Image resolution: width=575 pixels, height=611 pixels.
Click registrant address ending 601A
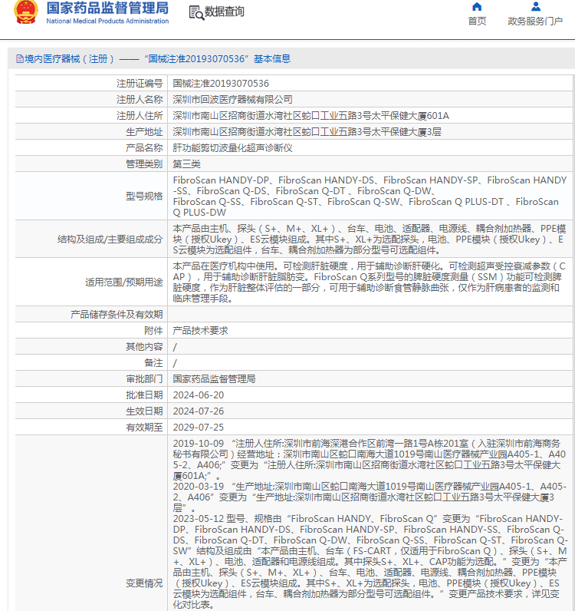coord(311,116)
